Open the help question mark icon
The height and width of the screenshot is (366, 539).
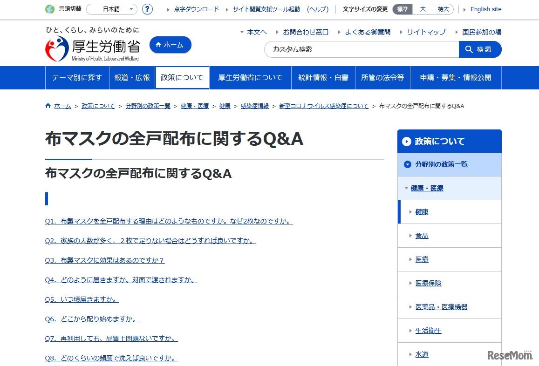coord(147,9)
